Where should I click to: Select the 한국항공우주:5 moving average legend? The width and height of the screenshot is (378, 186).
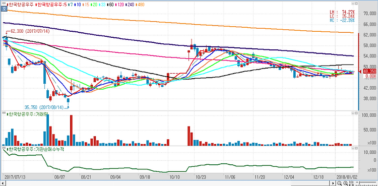coord(51,5)
